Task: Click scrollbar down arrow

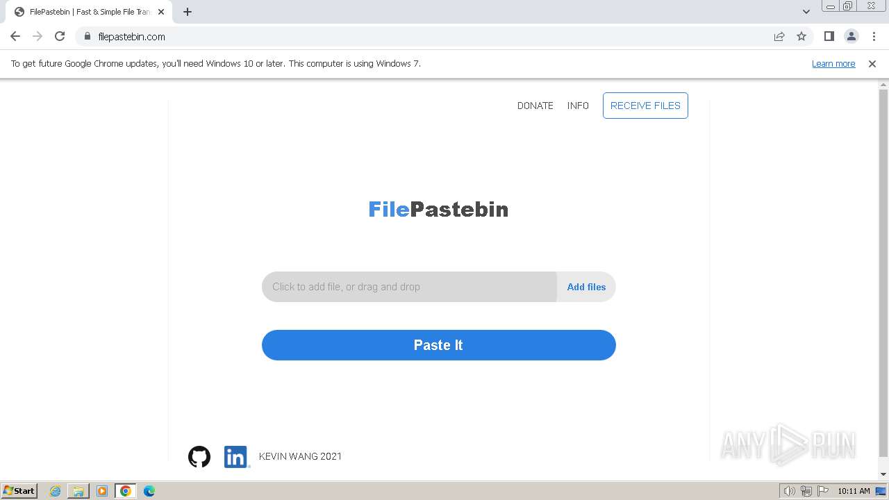Action: [x=883, y=474]
